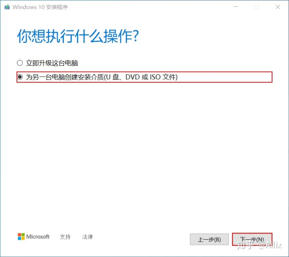Select the 立即升级这台电脑 radio button
Viewport: 289px width, 257px height.
tap(20, 63)
